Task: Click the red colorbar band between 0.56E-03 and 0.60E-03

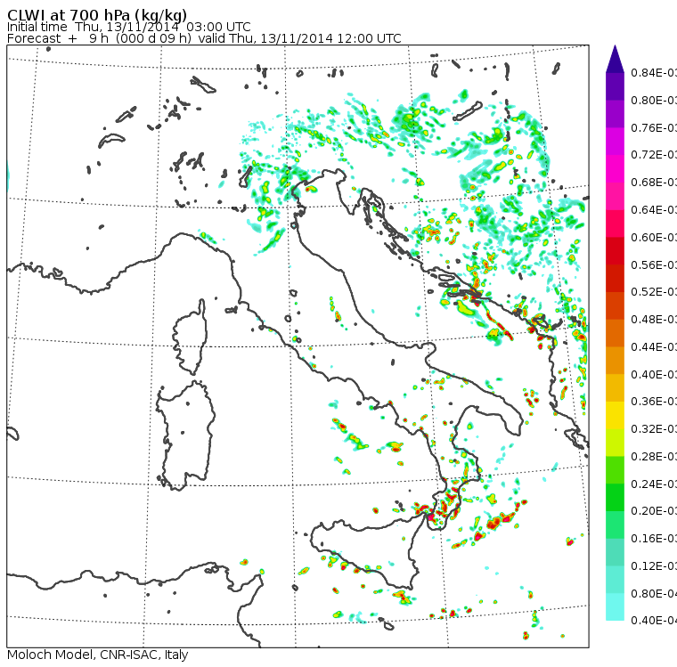Action: click(x=615, y=251)
